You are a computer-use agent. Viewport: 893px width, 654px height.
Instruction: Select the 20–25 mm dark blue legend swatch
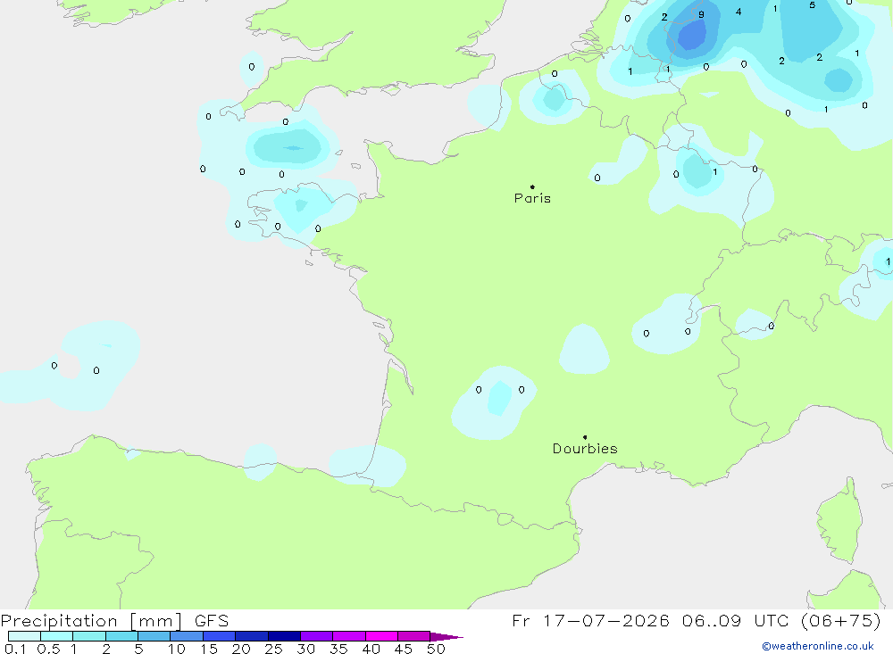pyautogui.click(x=252, y=636)
